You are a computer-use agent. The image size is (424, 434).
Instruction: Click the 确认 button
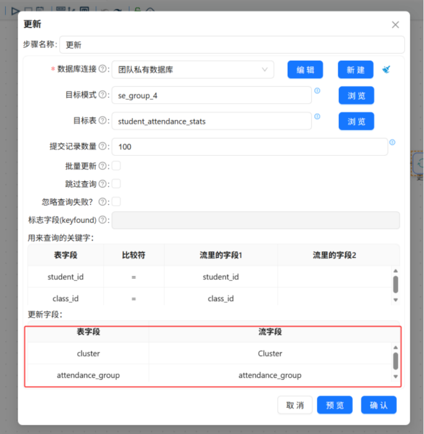click(379, 405)
